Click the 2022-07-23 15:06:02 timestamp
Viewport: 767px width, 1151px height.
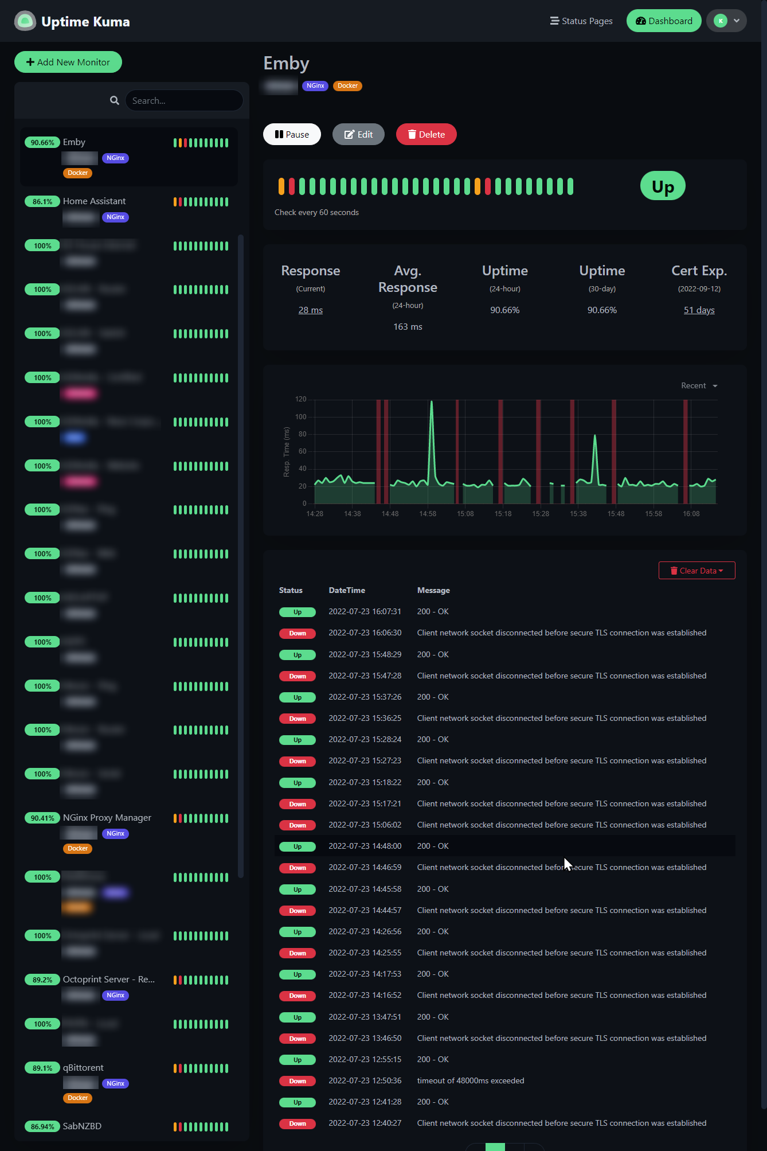click(365, 825)
